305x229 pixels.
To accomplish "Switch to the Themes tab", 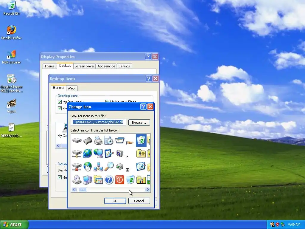I will click(x=50, y=66).
